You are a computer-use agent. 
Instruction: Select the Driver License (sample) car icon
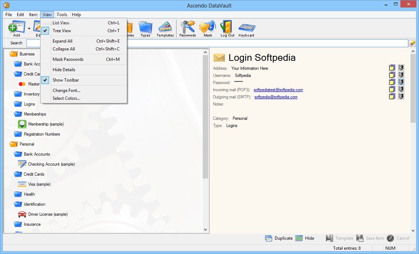click(22, 215)
